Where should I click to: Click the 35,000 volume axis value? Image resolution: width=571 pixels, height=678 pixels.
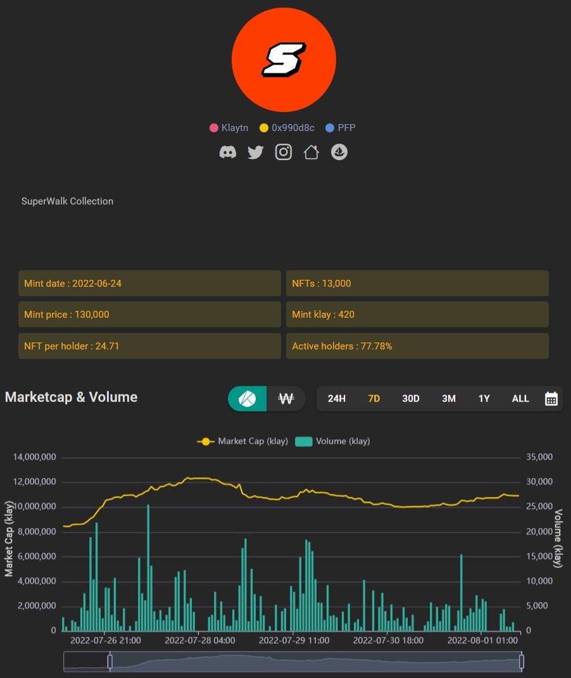tap(539, 457)
